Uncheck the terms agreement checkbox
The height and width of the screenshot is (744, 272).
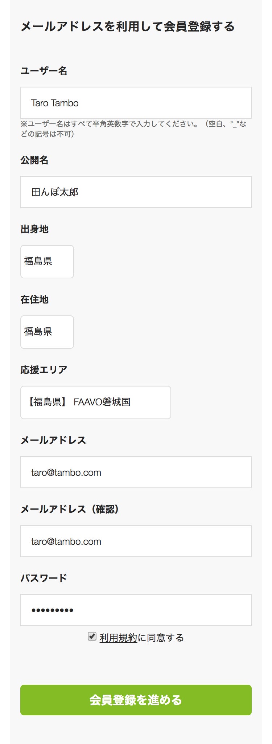pyautogui.click(x=92, y=637)
